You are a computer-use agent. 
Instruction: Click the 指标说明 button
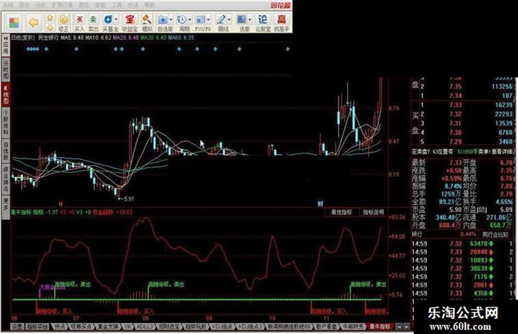[x=373, y=212]
